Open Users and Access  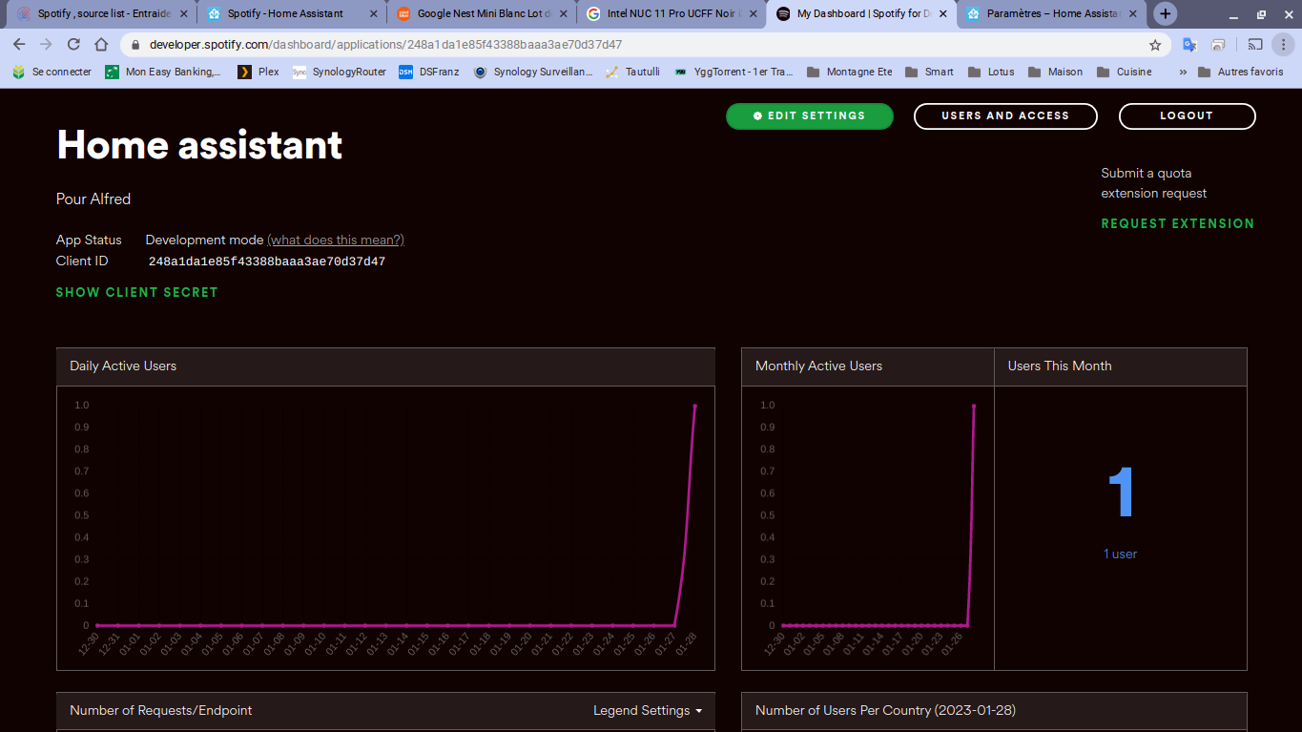click(1005, 115)
